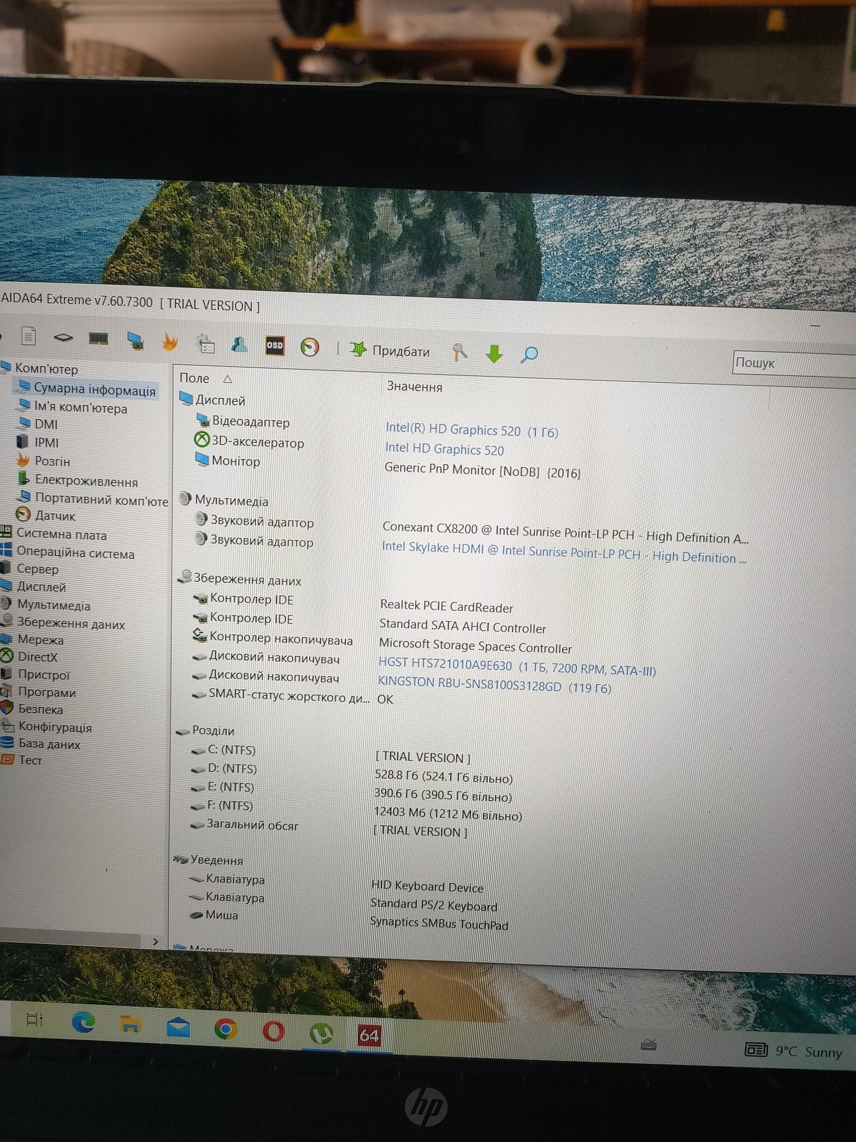This screenshot has height=1142, width=856.
Task: Open Електроживлення tree item
Action: [78, 481]
